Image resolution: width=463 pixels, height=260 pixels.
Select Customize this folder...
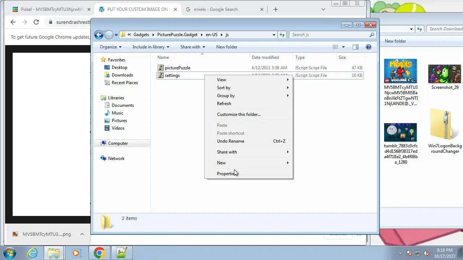coord(249,114)
